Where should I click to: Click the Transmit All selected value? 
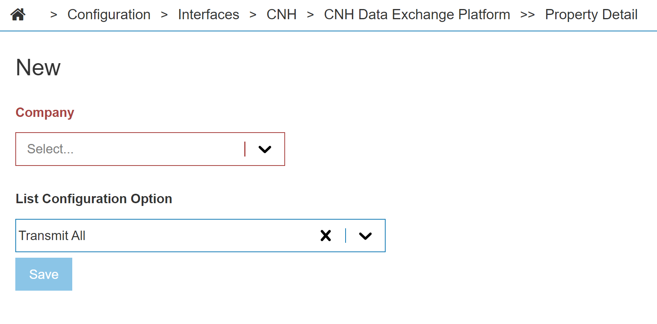52,236
